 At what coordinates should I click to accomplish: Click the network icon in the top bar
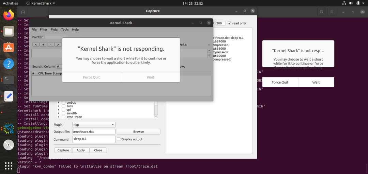pyautogui.click(x=344, y=3)
